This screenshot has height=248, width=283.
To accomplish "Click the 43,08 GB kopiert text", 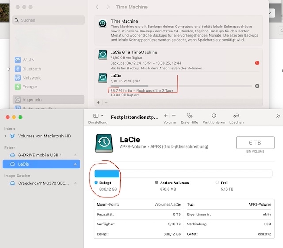I will pyautogui.click(x=125, y=95).
